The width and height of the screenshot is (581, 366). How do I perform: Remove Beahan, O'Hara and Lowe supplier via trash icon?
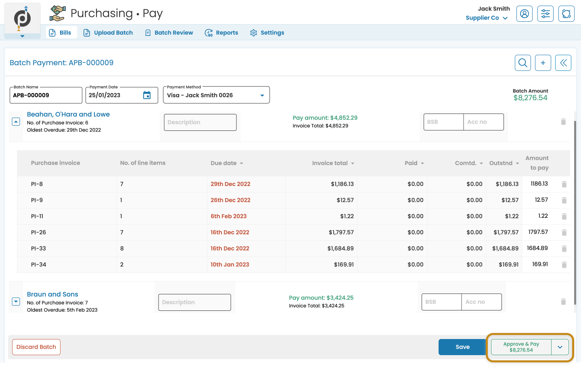click(x=563, y=122)
